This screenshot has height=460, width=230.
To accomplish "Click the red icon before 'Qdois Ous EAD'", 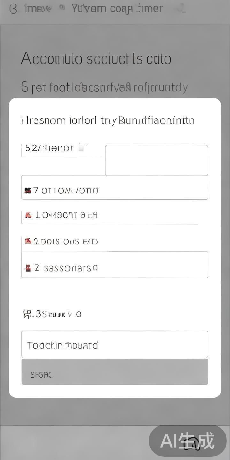I will click(x=28, y=241).
